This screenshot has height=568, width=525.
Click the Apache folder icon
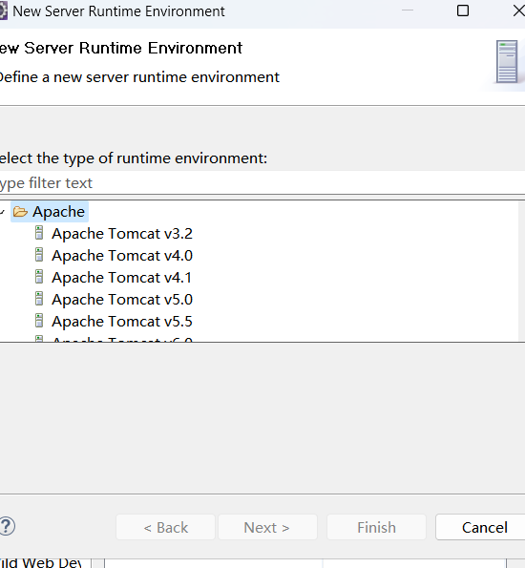(x=20, y=212)
